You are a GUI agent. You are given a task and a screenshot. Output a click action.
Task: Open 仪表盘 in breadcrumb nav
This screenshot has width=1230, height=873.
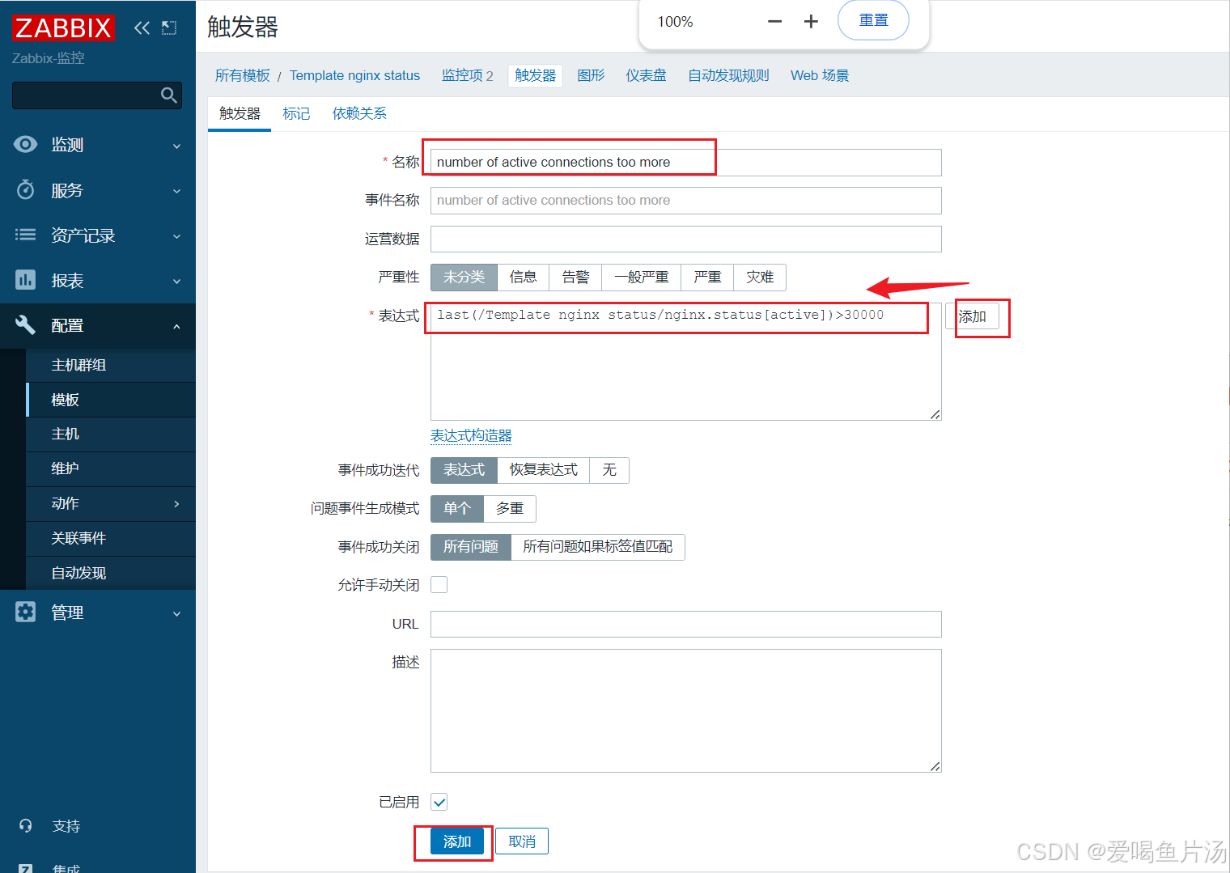[x=646, y=75]
